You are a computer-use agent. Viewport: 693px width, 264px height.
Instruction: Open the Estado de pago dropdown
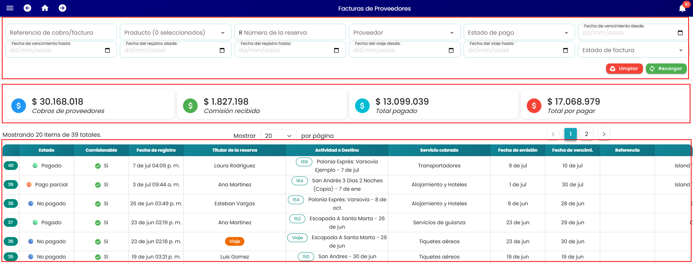(519, 32)
